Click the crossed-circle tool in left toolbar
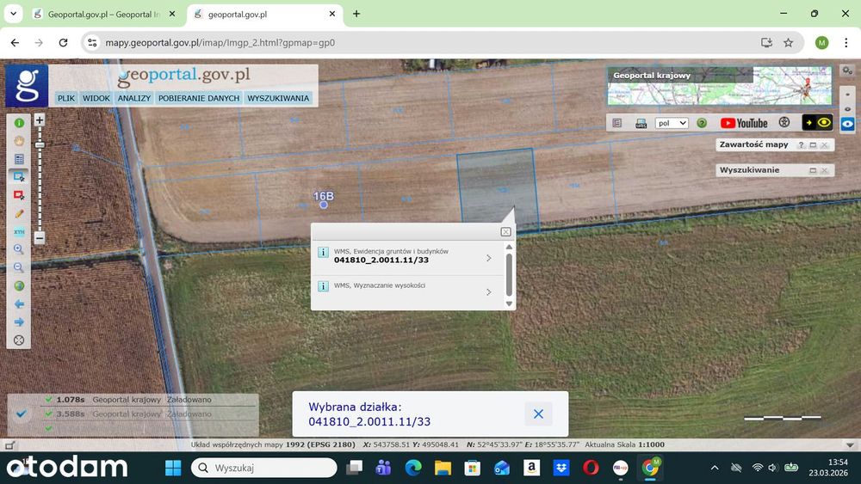This screenshot has width=861, height=484. pyautogui.click(x=19, y=340)
